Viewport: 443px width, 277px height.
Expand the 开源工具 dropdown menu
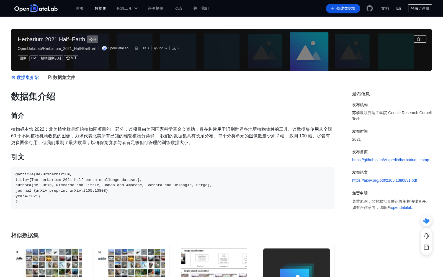point(127,8)
